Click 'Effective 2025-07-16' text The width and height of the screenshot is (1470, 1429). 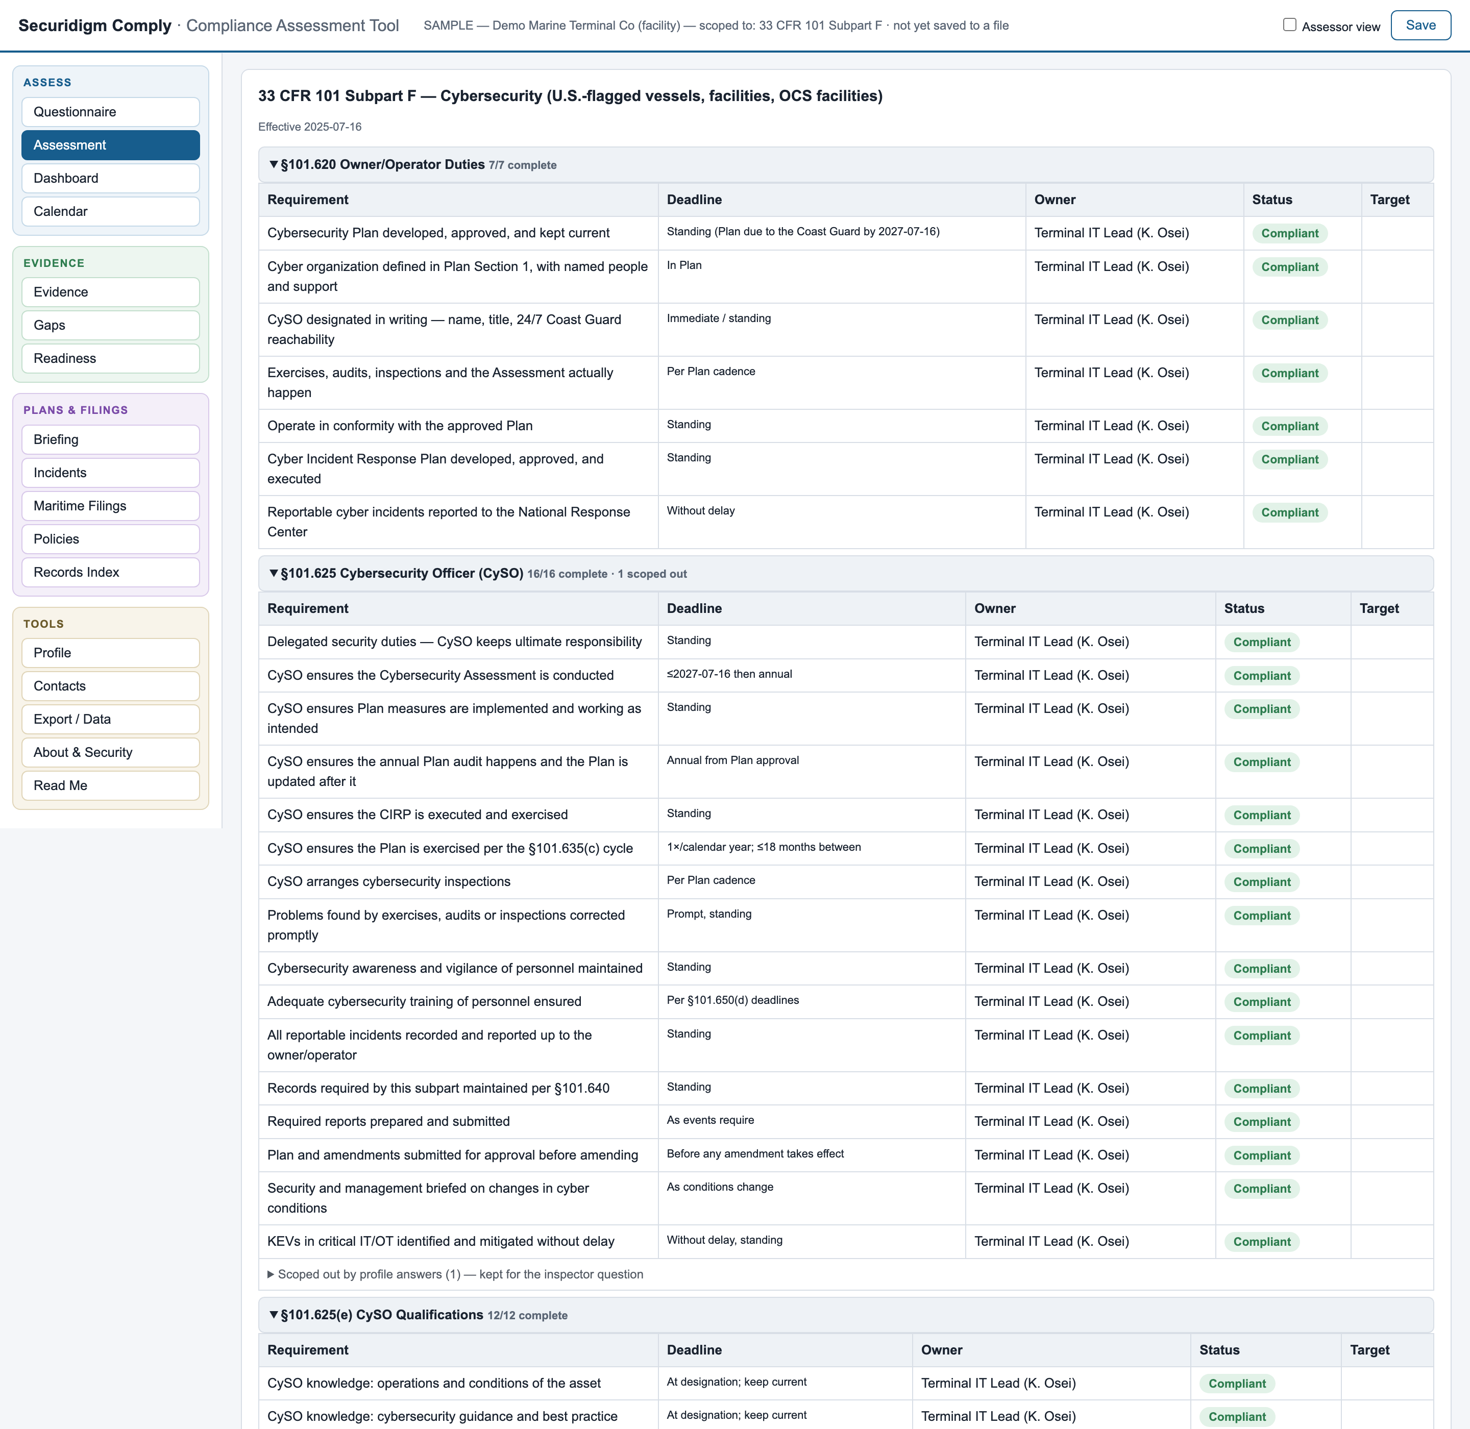tap(309, 127)
